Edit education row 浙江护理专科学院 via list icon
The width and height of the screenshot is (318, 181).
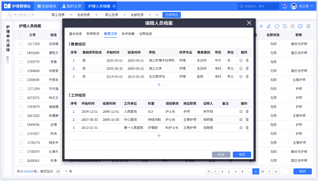point(241,60)
